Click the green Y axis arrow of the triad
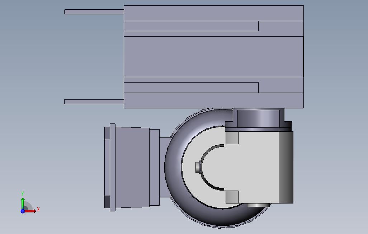368x234 pixels. [23, 203]
